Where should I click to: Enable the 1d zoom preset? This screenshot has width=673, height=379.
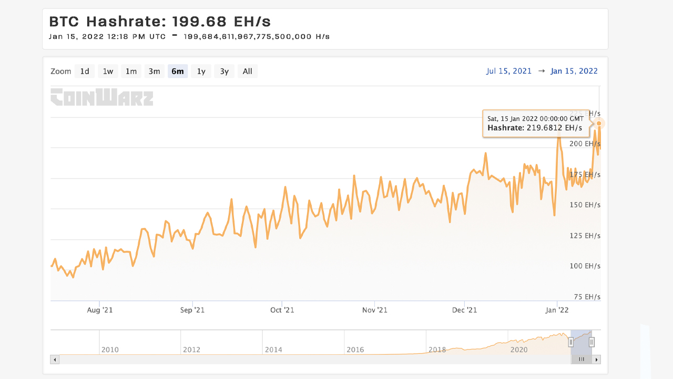click(x=84, y=71)
